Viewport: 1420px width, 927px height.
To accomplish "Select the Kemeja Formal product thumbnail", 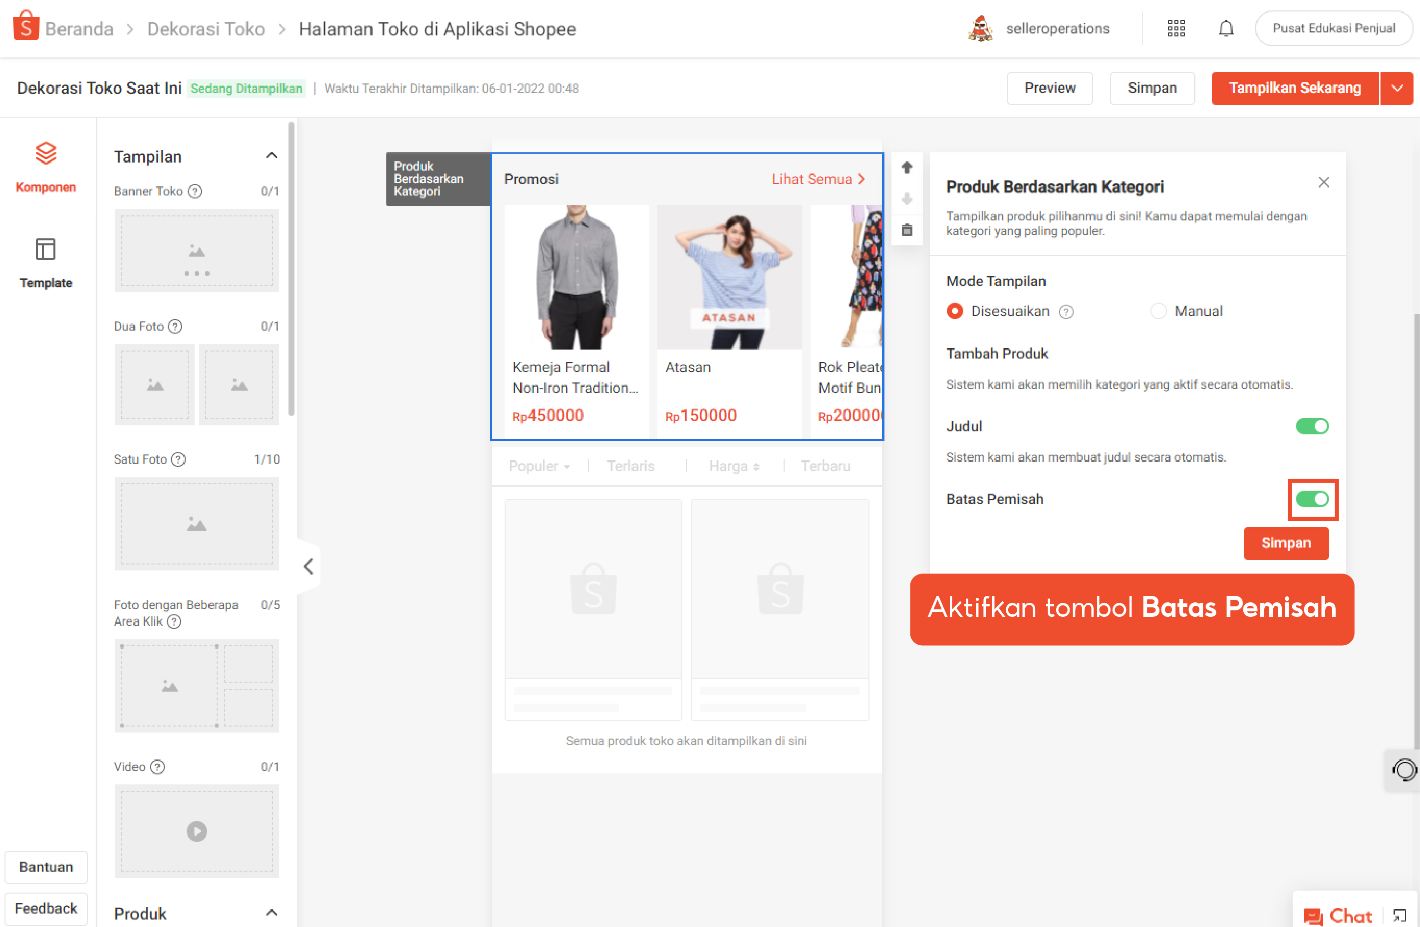I will pos(576,278).
